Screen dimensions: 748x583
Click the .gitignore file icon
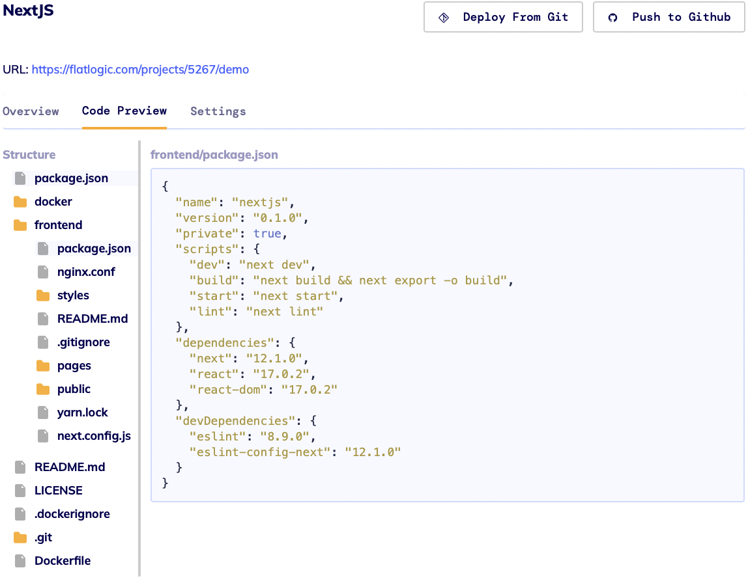click(x=43, y=342)
